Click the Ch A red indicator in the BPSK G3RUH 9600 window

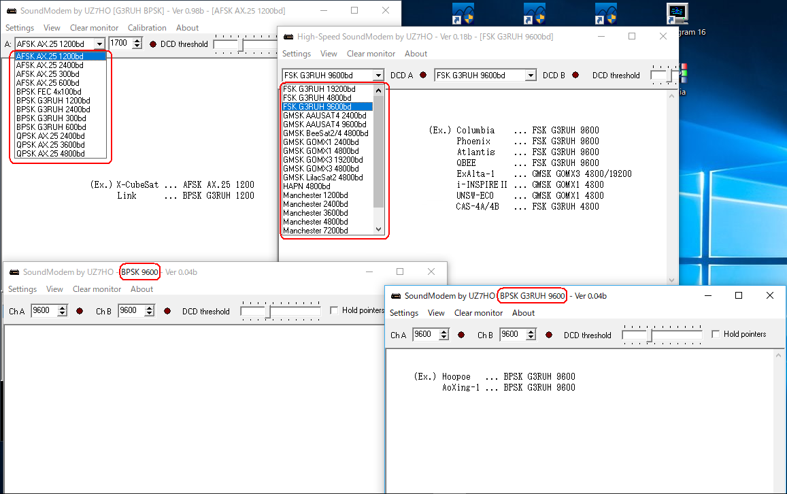[x=461, y=335]
